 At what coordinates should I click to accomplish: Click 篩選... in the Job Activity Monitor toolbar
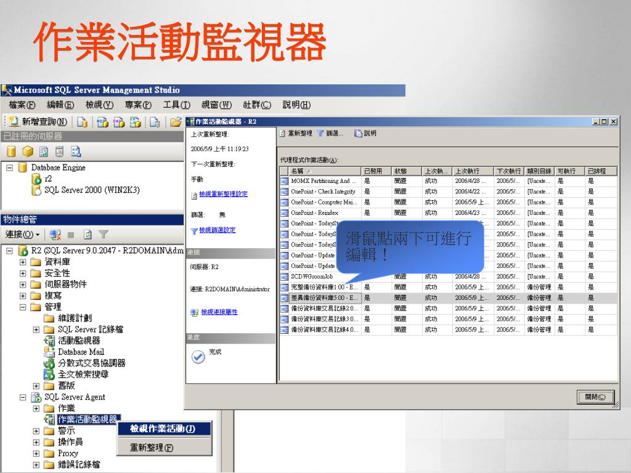pos(330,134)
